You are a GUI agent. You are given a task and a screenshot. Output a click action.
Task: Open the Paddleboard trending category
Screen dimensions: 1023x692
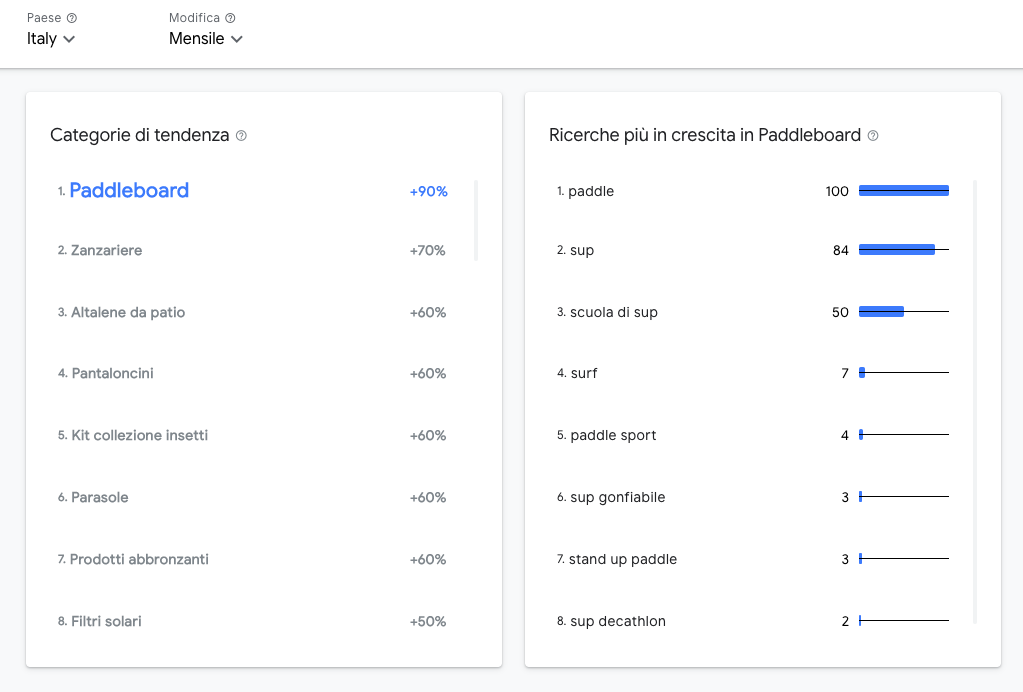[x=128, y=190]
